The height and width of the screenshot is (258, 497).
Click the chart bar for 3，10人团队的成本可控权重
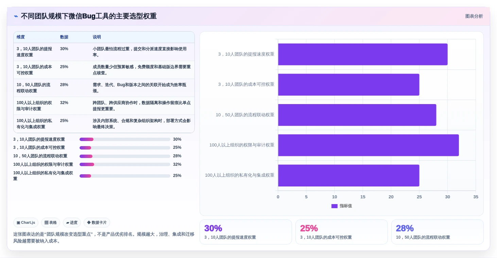[x=349, y=85]
